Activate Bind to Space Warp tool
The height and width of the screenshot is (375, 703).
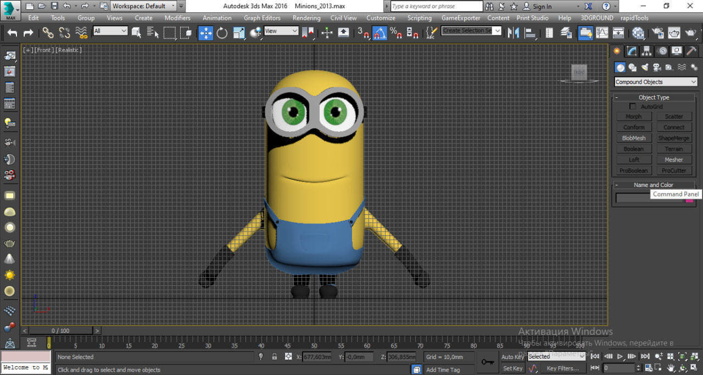pyautogui.click(x=82, y=33)
